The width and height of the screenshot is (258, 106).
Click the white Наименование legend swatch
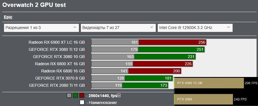tap(82, 102)
